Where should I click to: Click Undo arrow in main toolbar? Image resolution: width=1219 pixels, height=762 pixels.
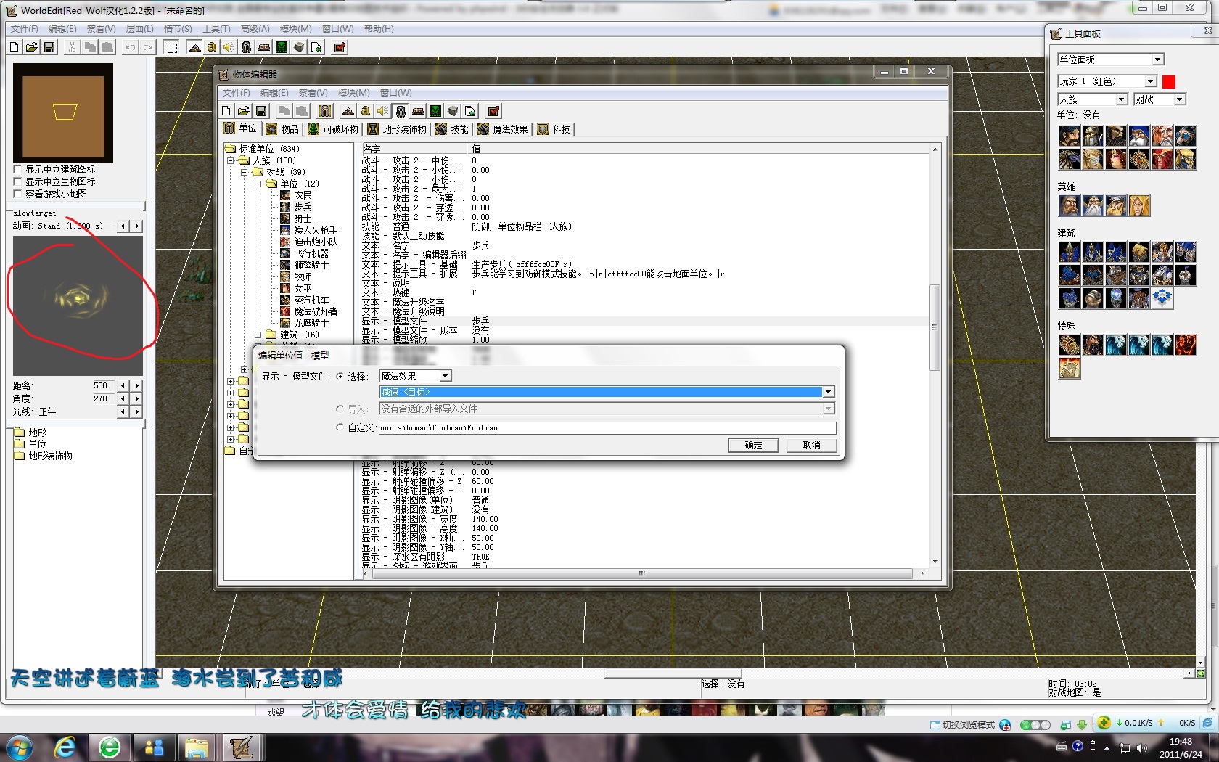[x=131, y=47]
